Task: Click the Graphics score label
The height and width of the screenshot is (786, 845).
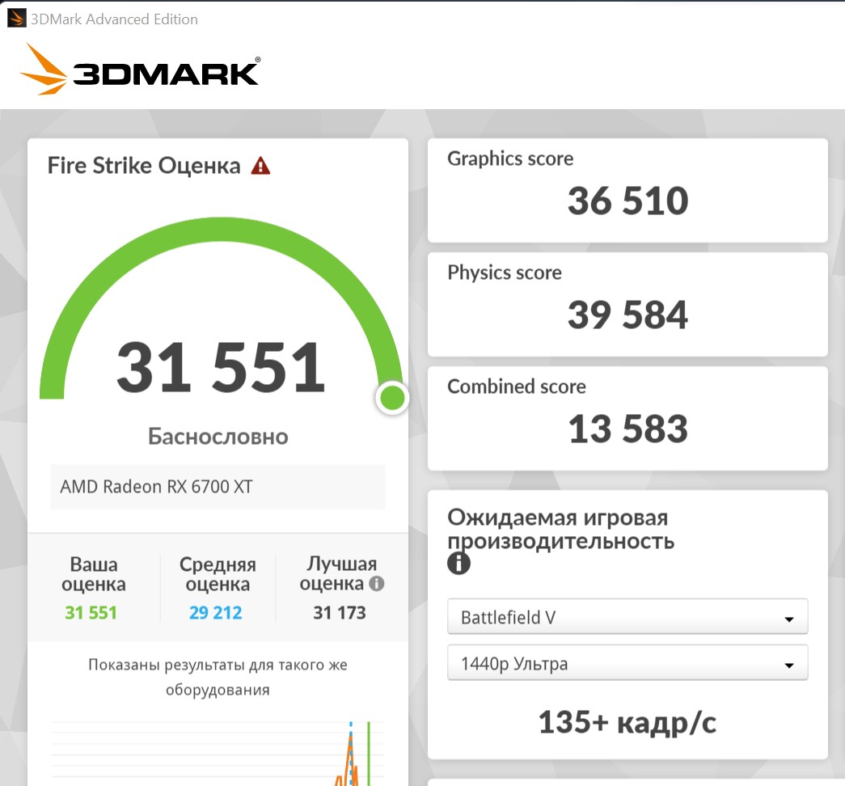Action: [510, 158]
